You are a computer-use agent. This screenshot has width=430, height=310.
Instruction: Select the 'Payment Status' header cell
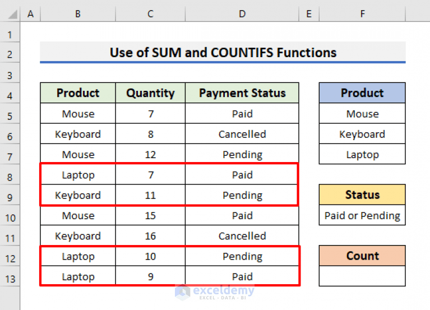pos(242,93)
